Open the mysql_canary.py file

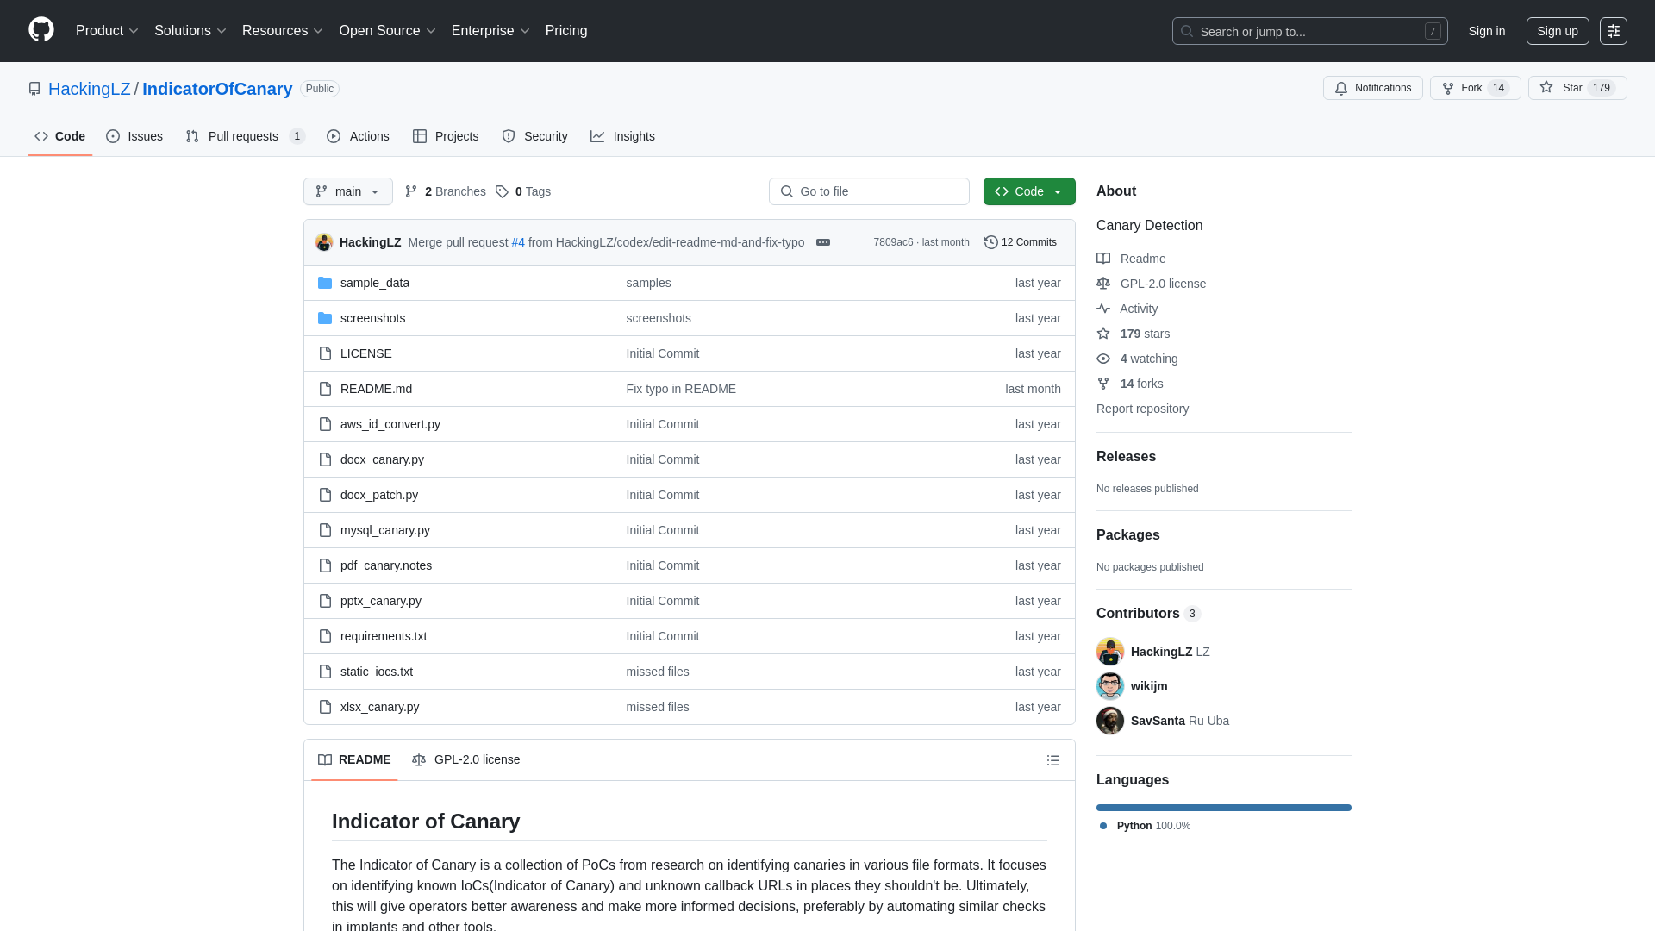(385, 530)
